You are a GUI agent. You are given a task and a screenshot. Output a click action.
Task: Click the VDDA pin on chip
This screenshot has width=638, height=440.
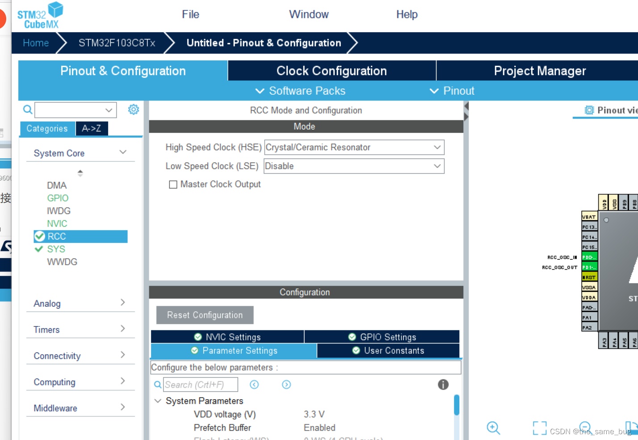click(589, 297)
